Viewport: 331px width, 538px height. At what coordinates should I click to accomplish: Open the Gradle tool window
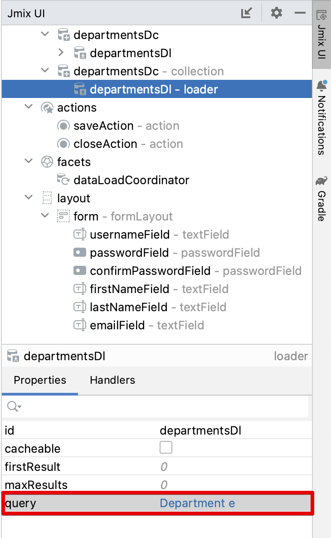321,199
